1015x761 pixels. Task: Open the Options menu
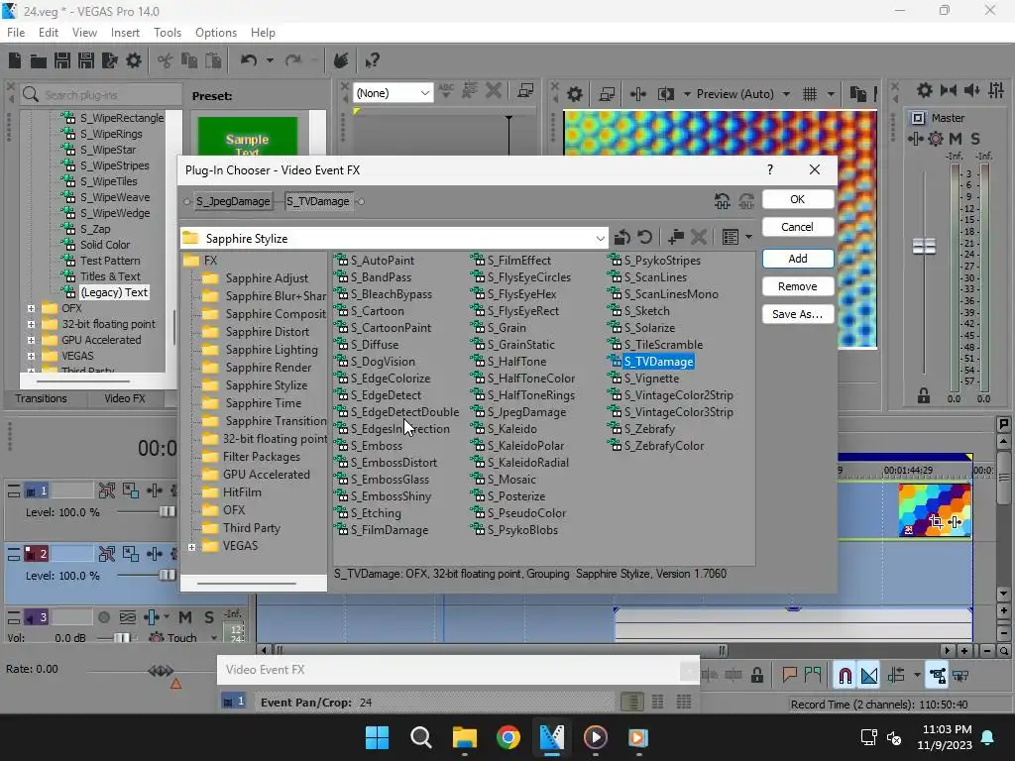tap(215, 33)
